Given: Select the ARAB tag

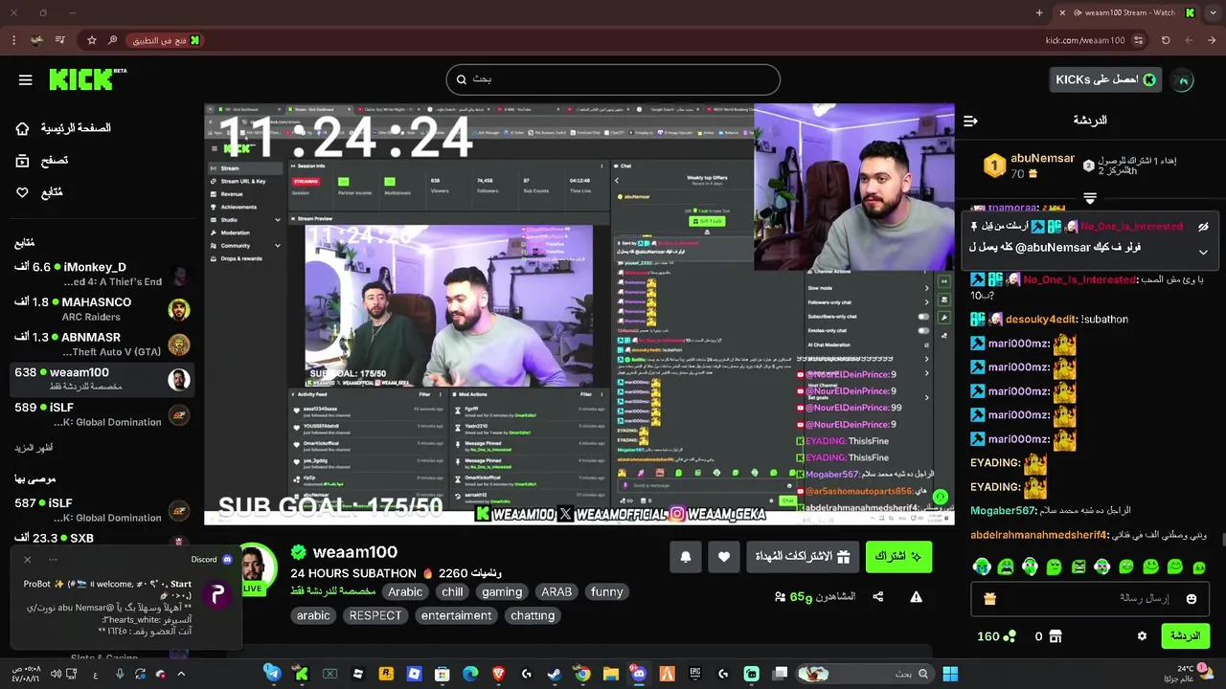Looking at the screenshot, I should (556, 592).
